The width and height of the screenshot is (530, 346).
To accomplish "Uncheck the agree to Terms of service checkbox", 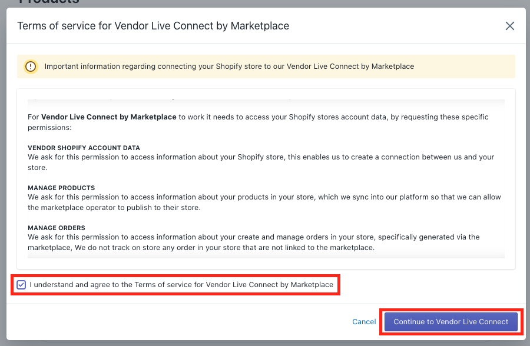I will (x=21, y=285).
